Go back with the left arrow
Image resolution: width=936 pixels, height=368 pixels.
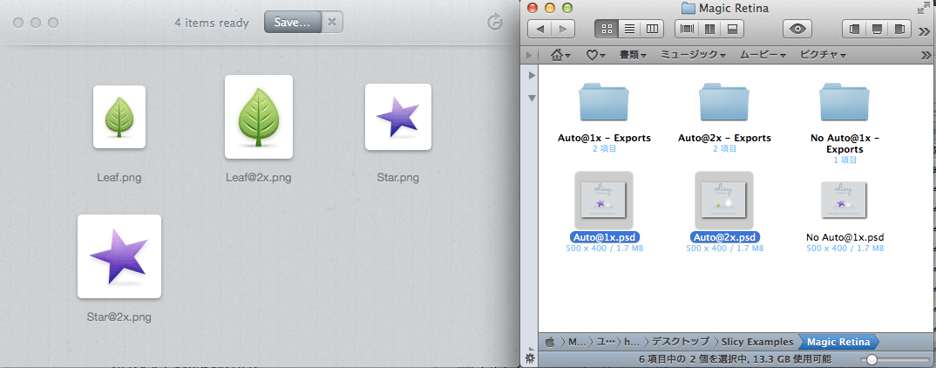click(541, 29)
